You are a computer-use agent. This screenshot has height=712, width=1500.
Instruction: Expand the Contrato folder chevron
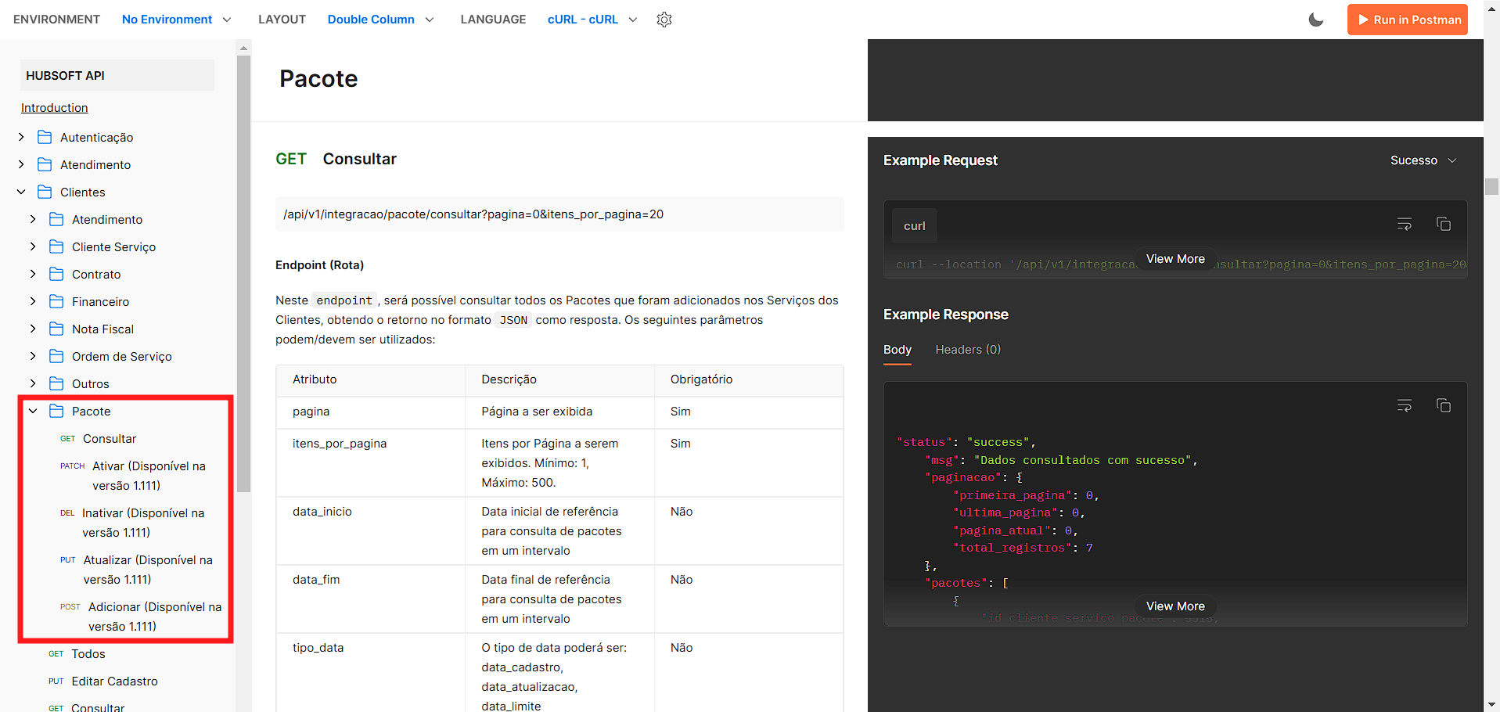(33, 274)
